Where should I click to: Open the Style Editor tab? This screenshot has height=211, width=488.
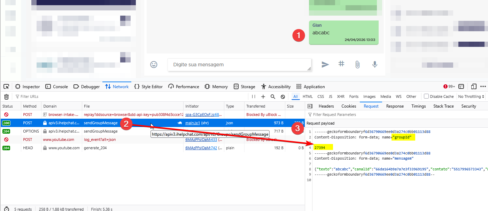[x=148, y=86]
